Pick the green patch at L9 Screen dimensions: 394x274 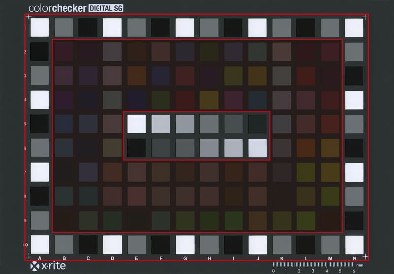[x=306, y=220]
